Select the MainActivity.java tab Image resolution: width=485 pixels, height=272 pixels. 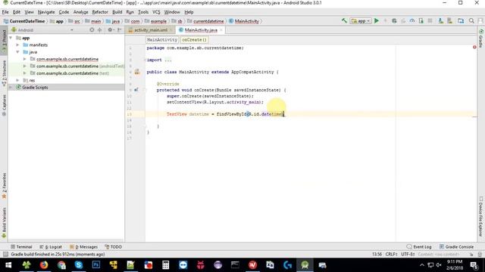[x=200, y=30]
